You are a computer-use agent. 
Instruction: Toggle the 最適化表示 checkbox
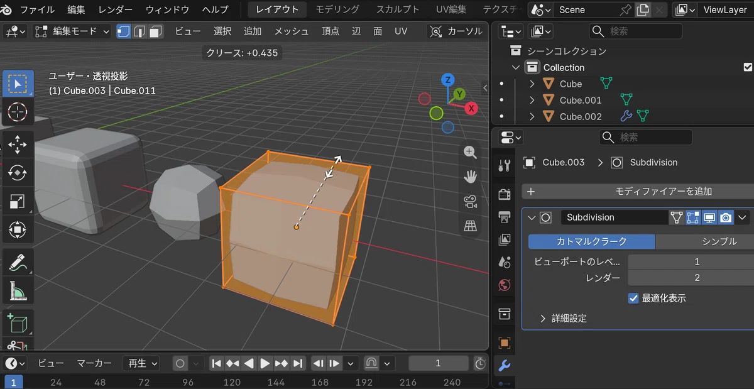633,299
